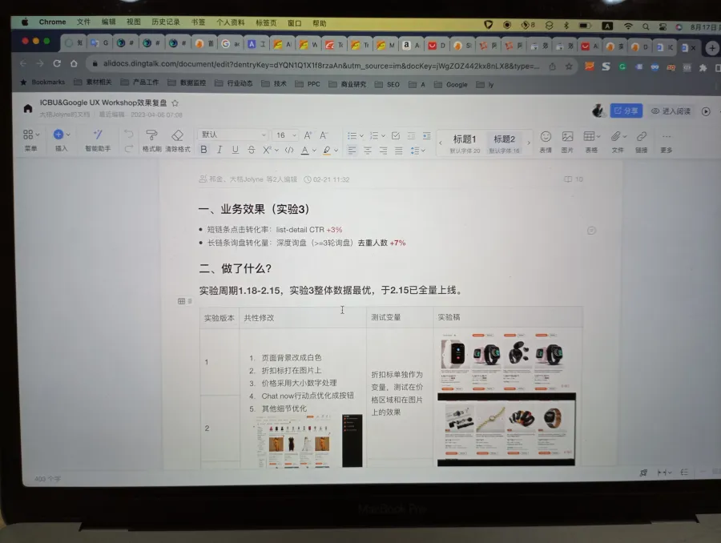The image size is (721, 543).
Task: Toggle underline formatting
Action: (x=235, y=150)
